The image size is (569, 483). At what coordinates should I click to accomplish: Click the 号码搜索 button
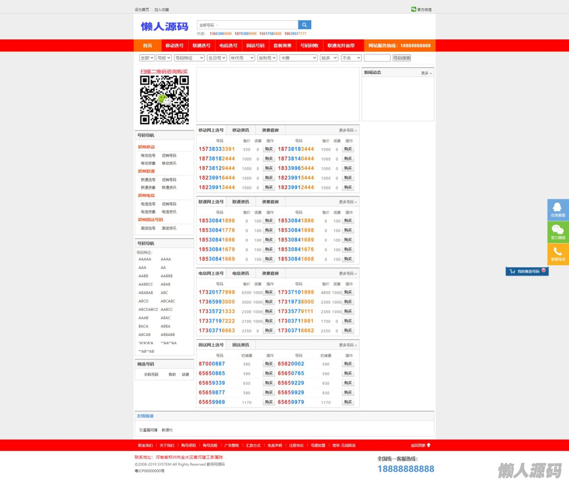tap(402, 58)
